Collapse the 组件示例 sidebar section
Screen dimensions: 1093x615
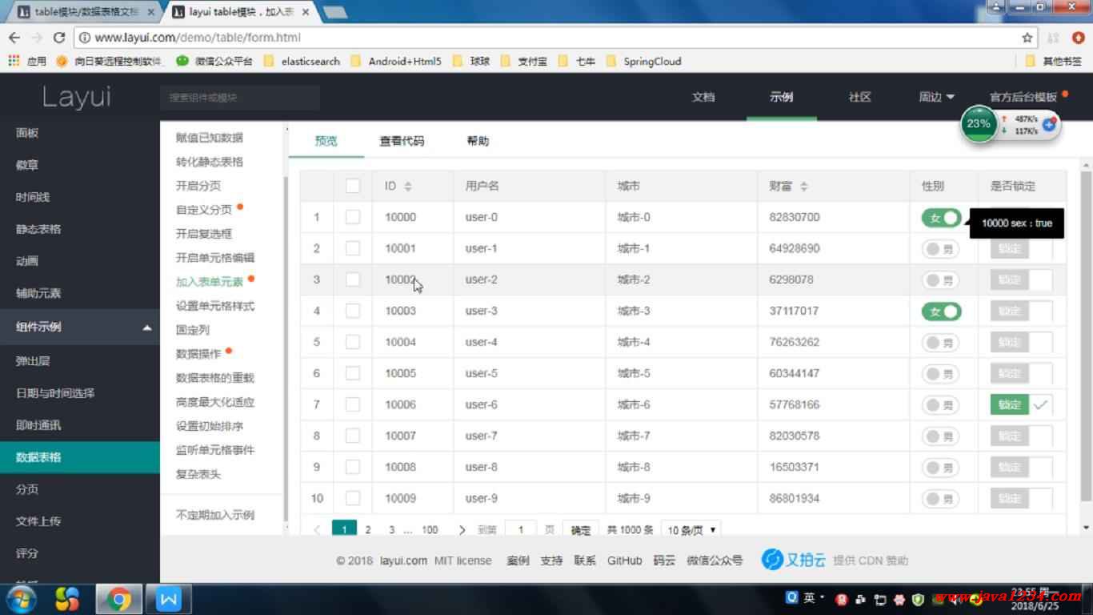[80, 327]
